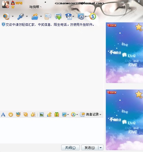This screenshot has width=143, height=152.
Task: Open the gift box icon
Action: 57,114
